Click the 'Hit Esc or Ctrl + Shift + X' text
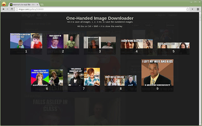This screenshot has width=202, height=126. tap(100, 26)
